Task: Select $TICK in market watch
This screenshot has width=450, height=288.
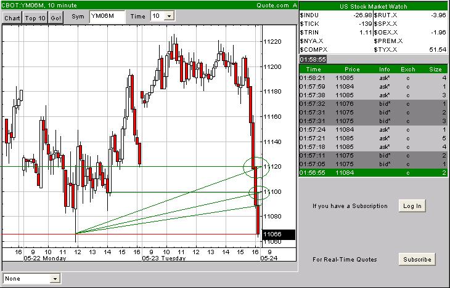Action: [309, 24]
